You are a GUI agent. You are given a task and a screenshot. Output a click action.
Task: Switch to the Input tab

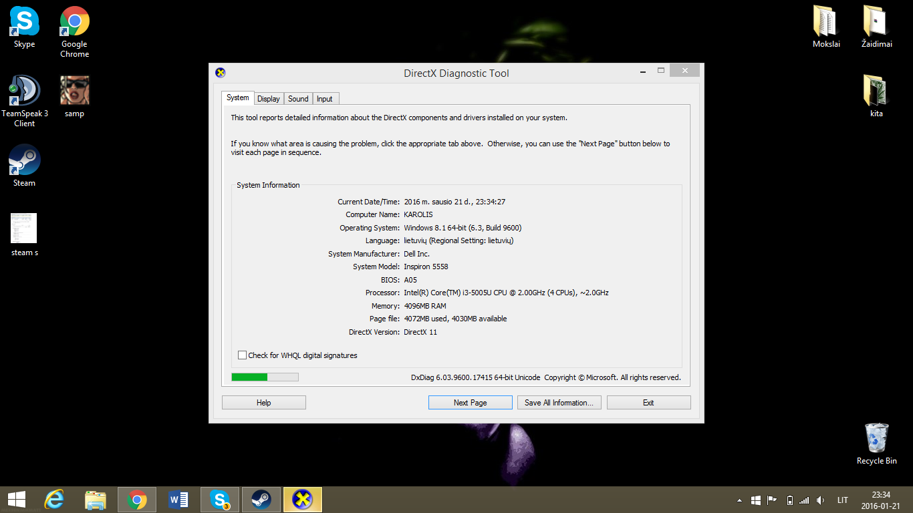(325, 99)
